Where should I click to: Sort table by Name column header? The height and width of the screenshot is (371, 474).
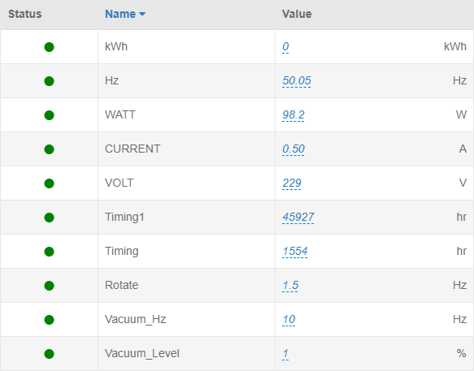[x=120, y=14]
